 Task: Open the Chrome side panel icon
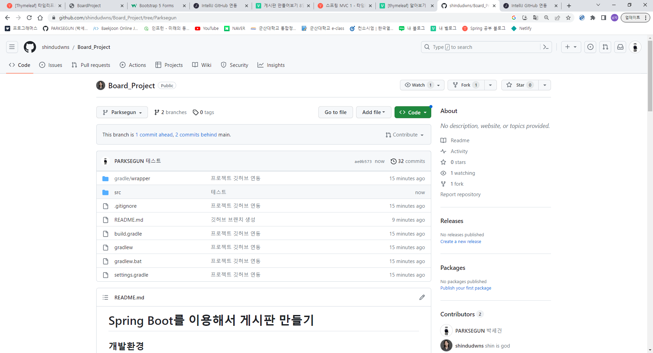pos(604,18)
